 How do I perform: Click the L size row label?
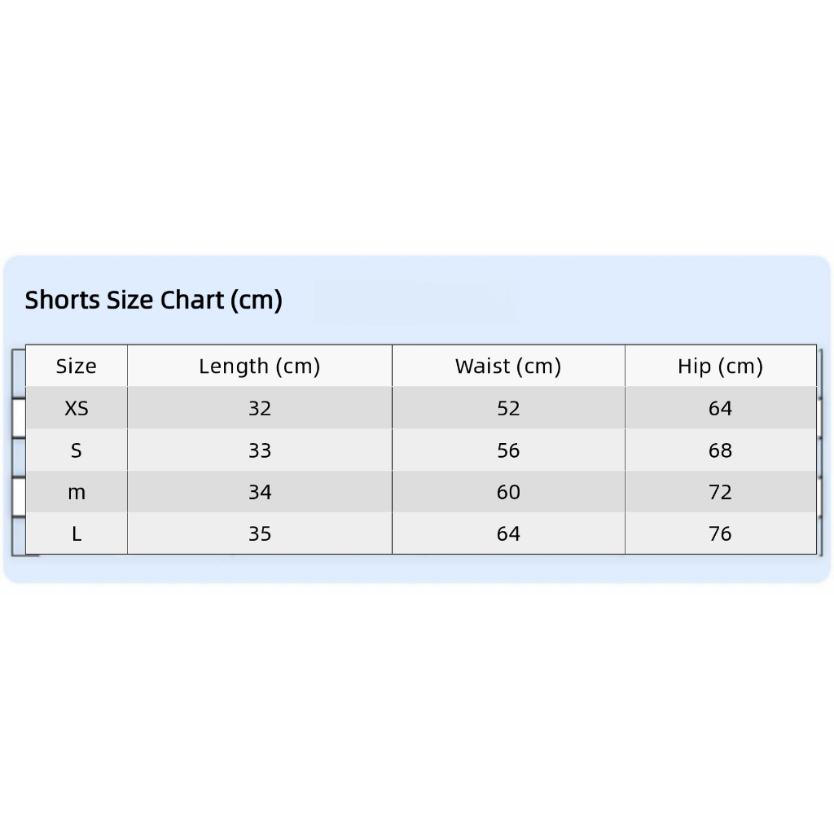tap(77, 533)
